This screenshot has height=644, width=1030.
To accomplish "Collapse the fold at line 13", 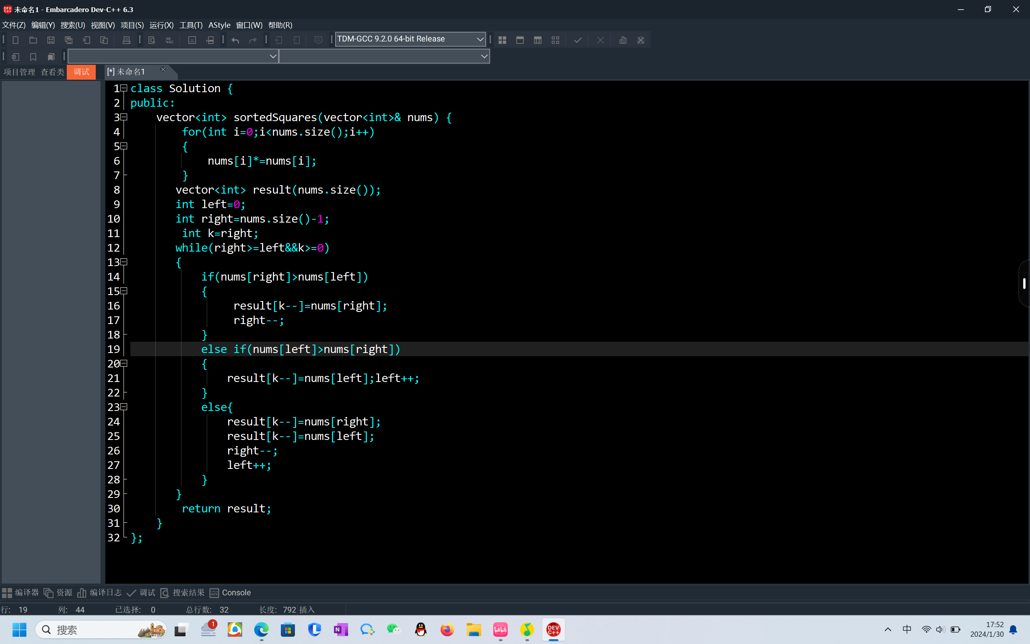I will 124,262.
